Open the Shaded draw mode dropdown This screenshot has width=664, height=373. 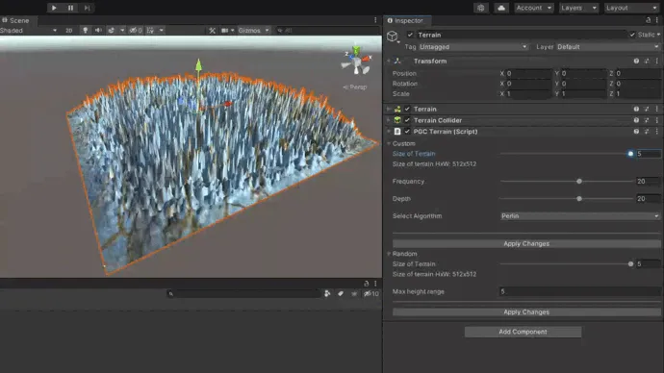(x=28, y=31)
